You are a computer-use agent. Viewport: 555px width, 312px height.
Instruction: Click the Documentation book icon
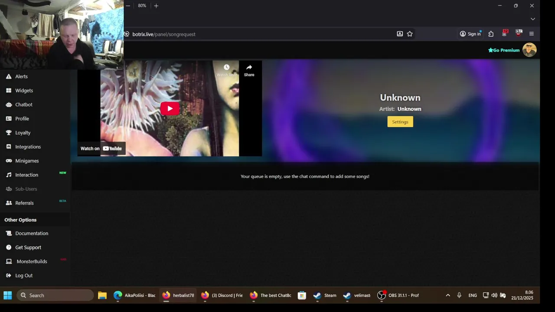tap(9, 233)
